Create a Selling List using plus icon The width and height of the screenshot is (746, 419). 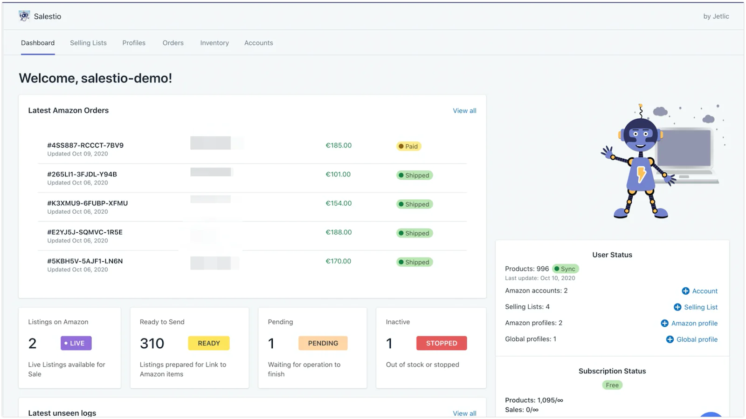(x=677, y=307)
